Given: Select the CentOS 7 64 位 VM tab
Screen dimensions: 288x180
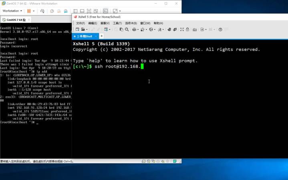Looking at the screenshot, I should [16, 20].
